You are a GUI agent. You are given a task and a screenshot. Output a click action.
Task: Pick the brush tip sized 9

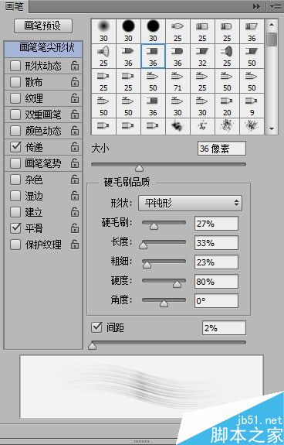click(252, 105)
